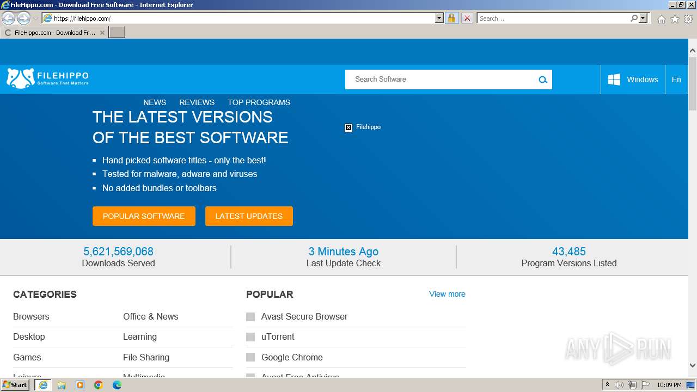Click the LATEST UPDATES button
Image resolution: width=697 pixels, height=392 pixels.
point(249,216)
